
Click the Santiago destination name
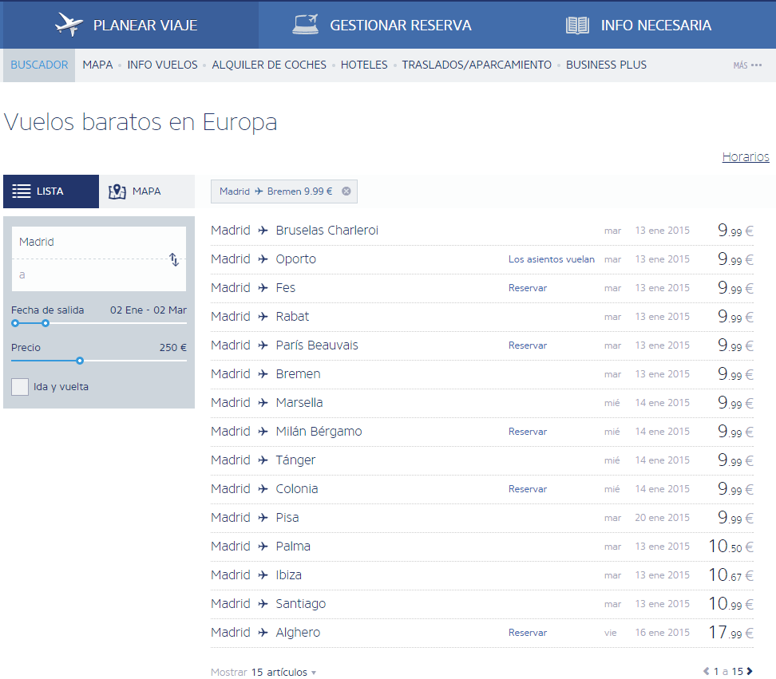pos(301,604)
